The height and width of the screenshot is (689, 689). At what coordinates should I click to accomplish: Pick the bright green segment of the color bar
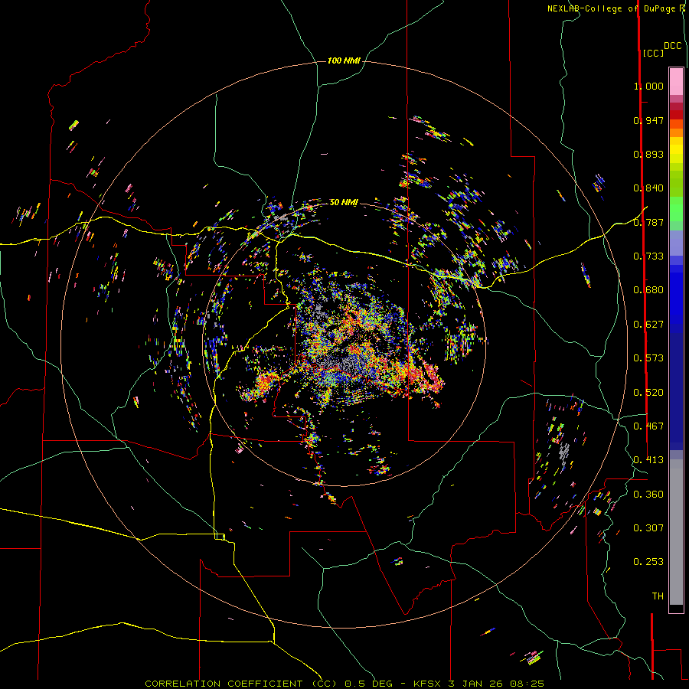tap(676, 209)
